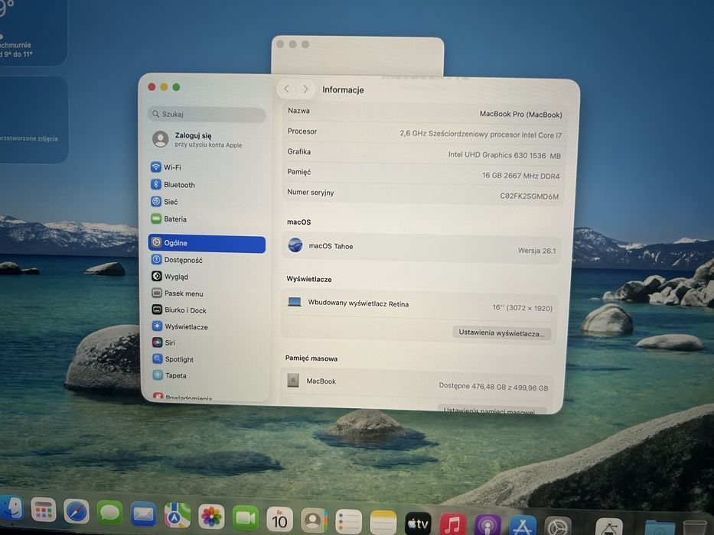714x535 pixels.
Task: Open the Apps launcher in the Dock
Action: point(44,510)
